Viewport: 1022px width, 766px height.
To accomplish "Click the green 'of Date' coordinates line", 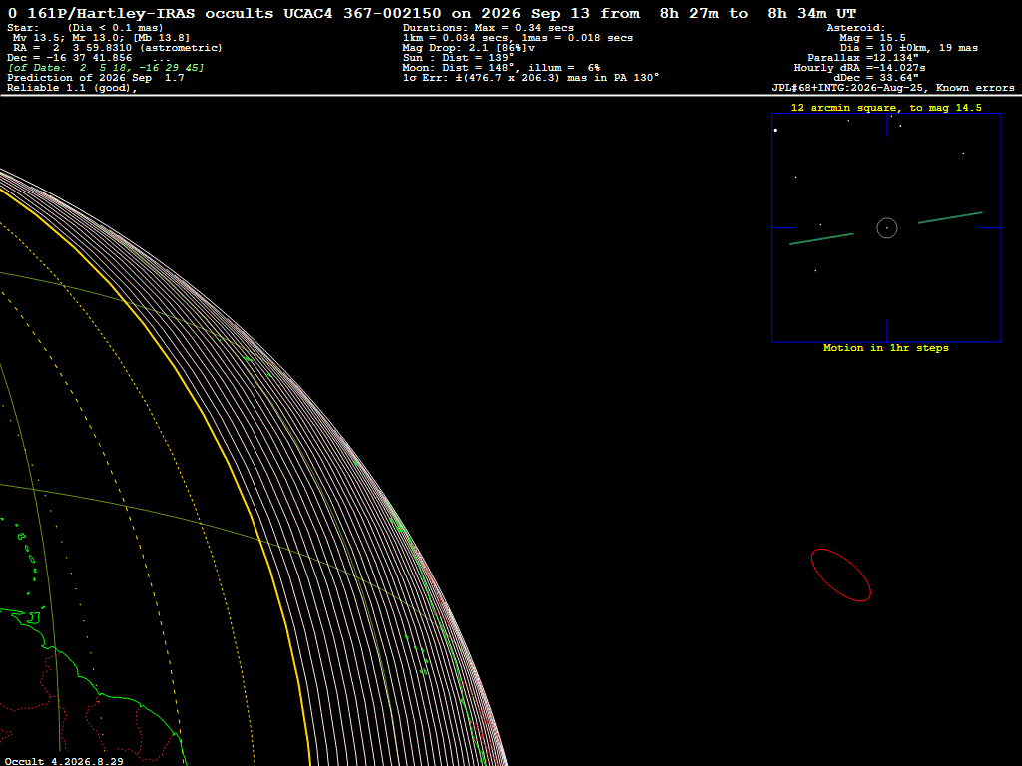I will pyautogui.click(x=106, y=68).
